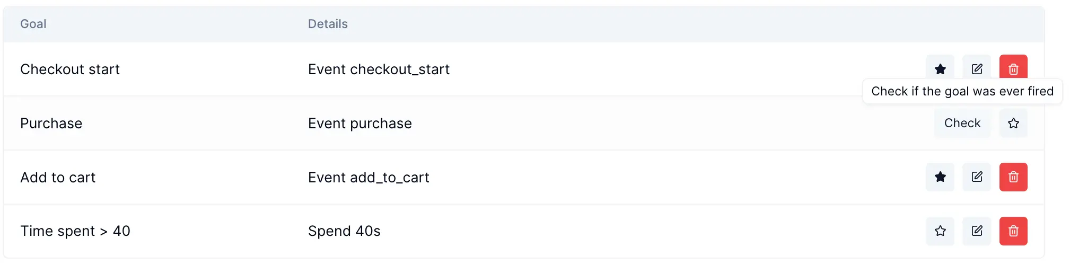Click the Event checkout_start details text

click(x=379, y=69)
